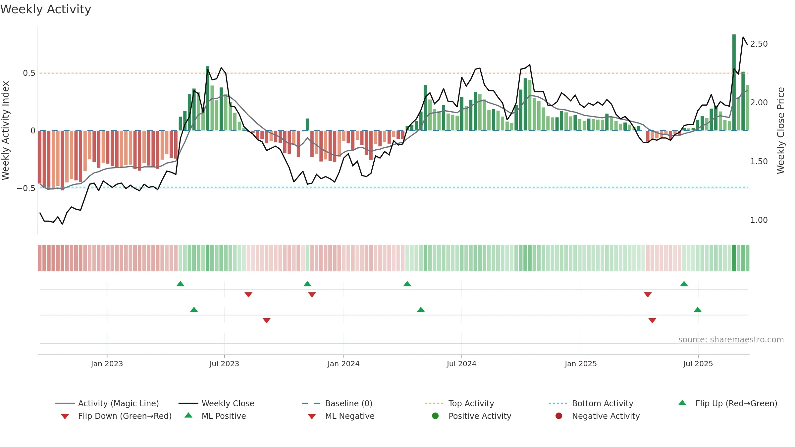The width and height of the screenshot is (795, 447).
Task: Toggle the Baseline (0) legend entry
Action: [337, 403]
